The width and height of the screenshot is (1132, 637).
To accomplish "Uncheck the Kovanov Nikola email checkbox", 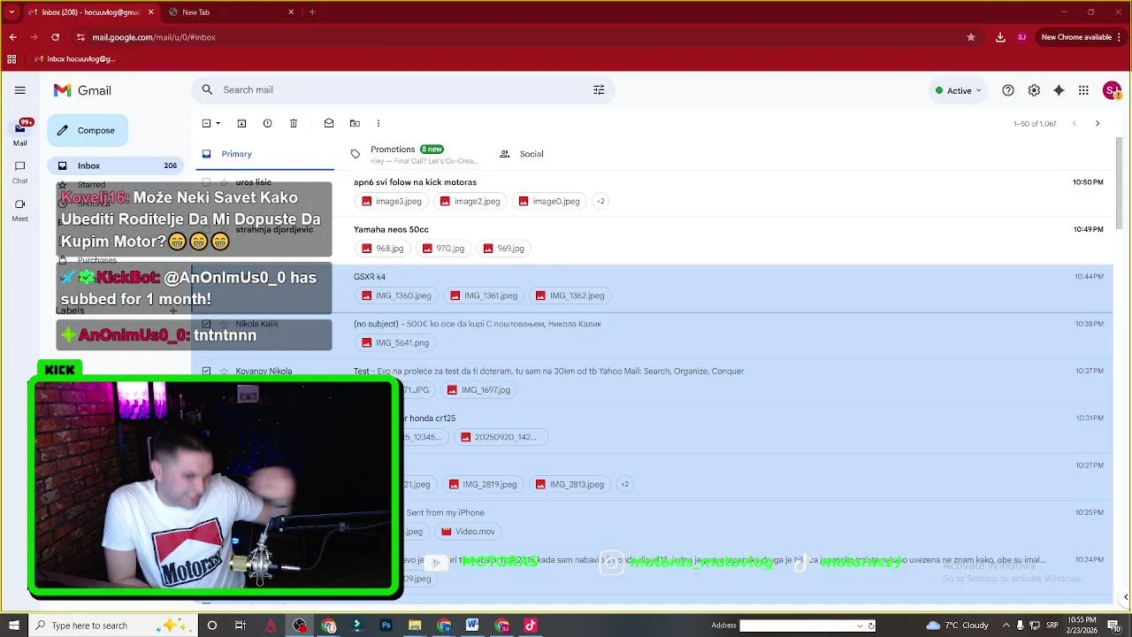I will (x=206, y=371).
